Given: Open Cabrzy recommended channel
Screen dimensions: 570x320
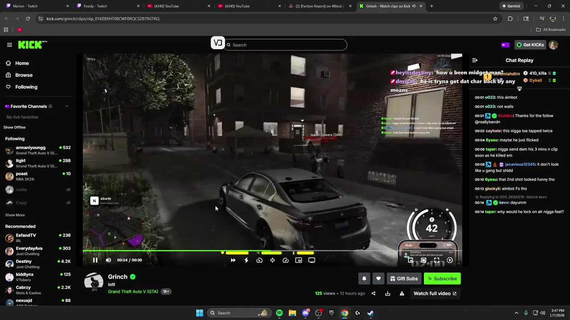Looking at the screenshot, I should click(38, 290).
